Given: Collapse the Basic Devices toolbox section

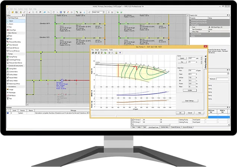Looking at the screenshot, I should [x=12, y=33].
